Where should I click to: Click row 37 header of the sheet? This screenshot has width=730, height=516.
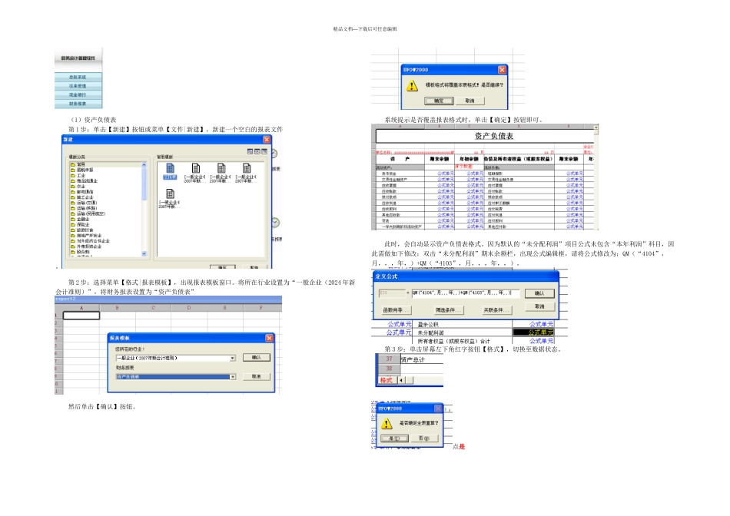click(x=389, y=359)
